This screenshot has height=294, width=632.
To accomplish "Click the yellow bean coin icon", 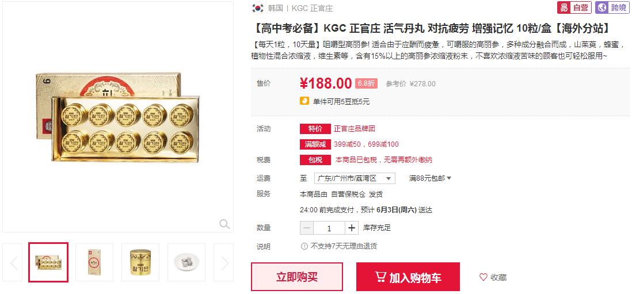I will [304, 101].
